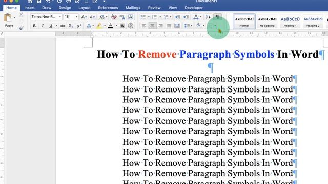This screenshot has width=328, height=184.
Task: Switch to the Layout tab
Action: point(85,8)
